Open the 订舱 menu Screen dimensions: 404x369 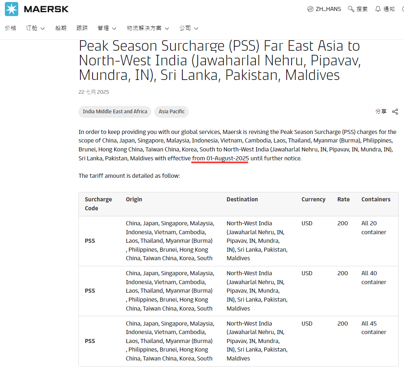(32, 28)
